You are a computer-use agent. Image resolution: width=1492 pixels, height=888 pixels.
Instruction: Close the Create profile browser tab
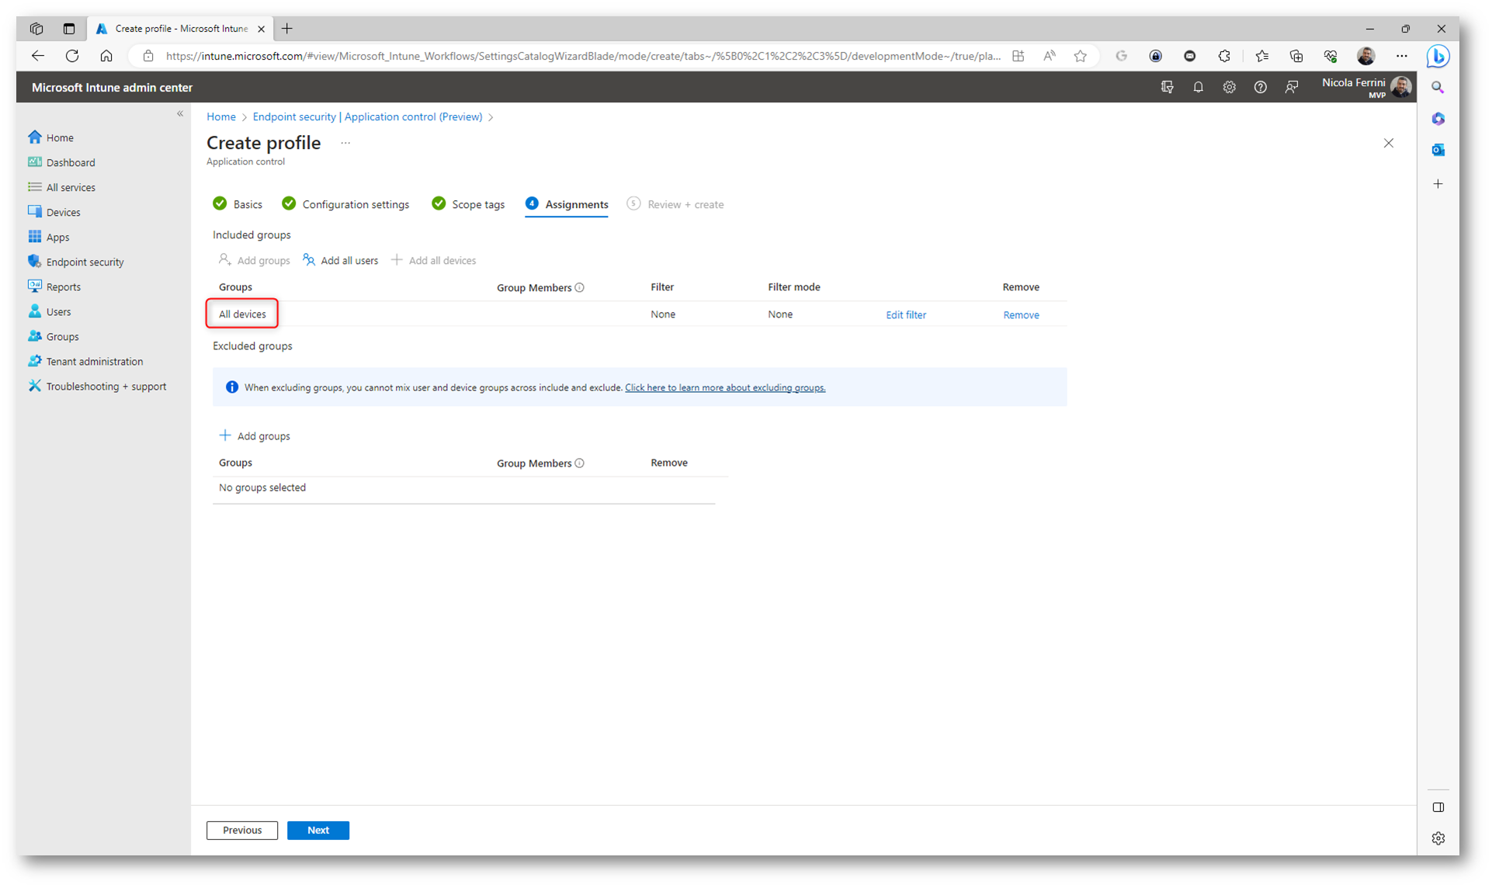[261, 29]
